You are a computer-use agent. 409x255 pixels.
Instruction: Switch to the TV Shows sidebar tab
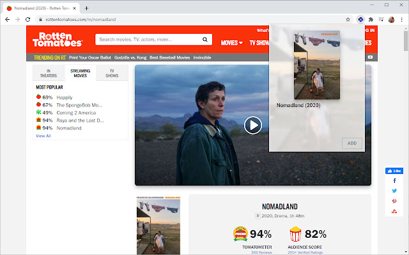point(112,73)
